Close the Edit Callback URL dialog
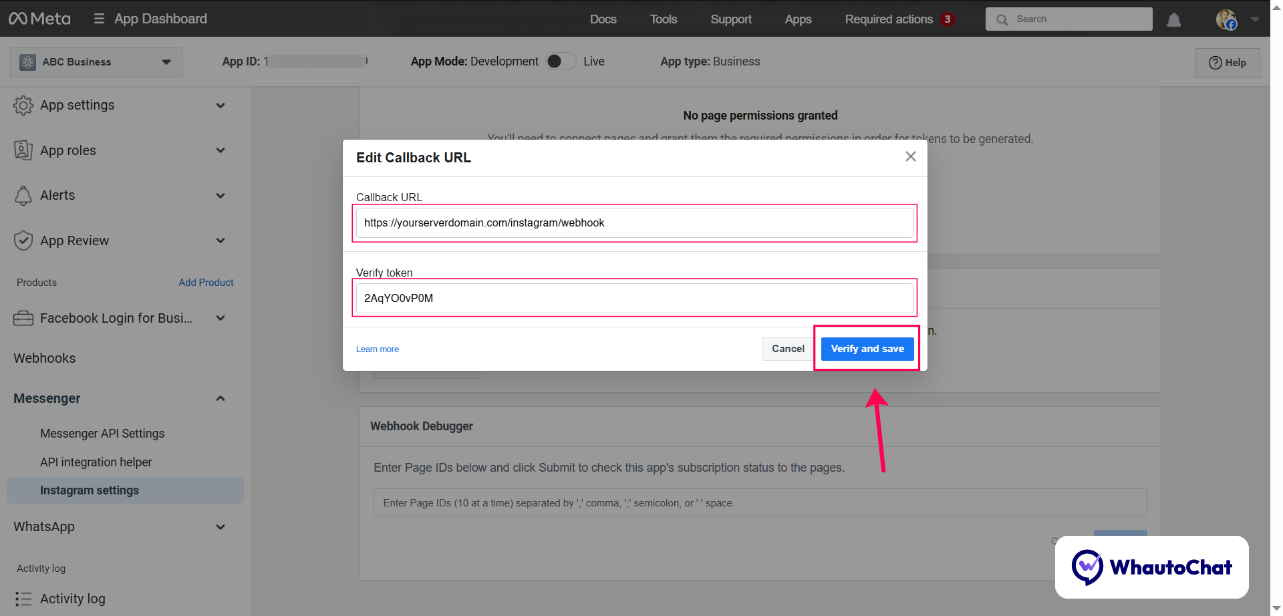This screenshot has height=616, width=1283. click(x=910, y=156)
